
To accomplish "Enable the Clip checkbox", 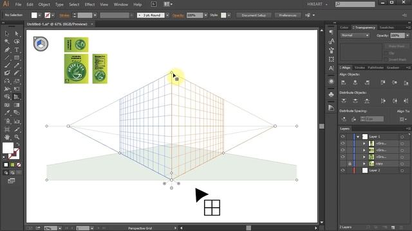I will (386, 53).
